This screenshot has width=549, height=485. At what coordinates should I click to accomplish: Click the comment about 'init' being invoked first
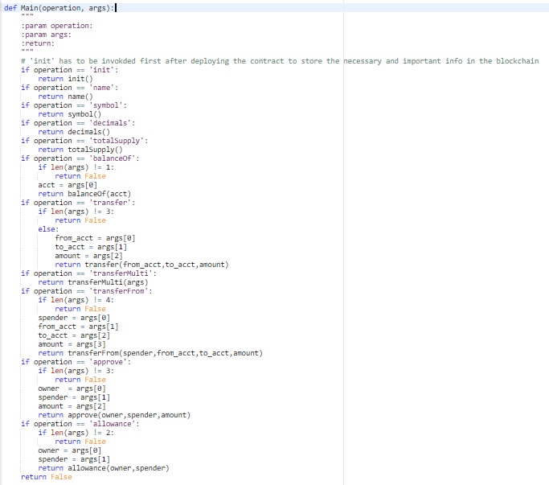[x=280, y=61]
